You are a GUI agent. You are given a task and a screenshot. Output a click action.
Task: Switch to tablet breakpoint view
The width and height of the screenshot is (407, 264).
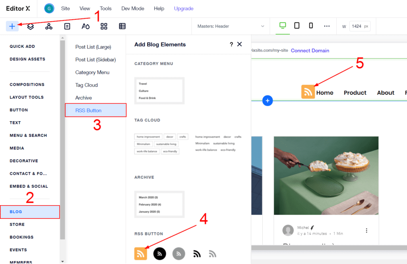297,26
